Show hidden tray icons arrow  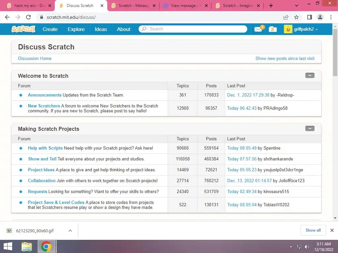coord(291,247)
